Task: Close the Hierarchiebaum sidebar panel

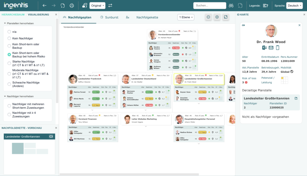Action: (56, 14)
